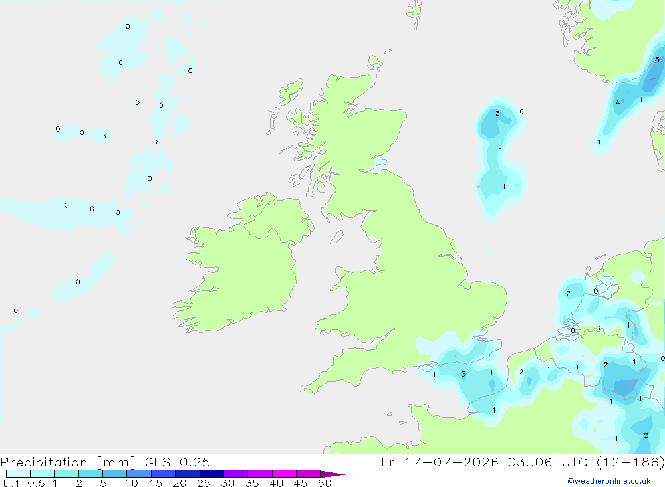This screenshot has height=487, width=665.
Task: Choose the 10–15 mm blue legend swatch
Action: 139,474
